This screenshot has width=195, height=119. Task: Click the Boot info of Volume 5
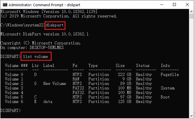pos(165,97)
